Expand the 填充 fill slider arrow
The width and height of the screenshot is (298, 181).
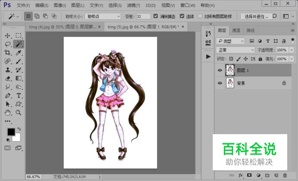(x=292, y=59)
